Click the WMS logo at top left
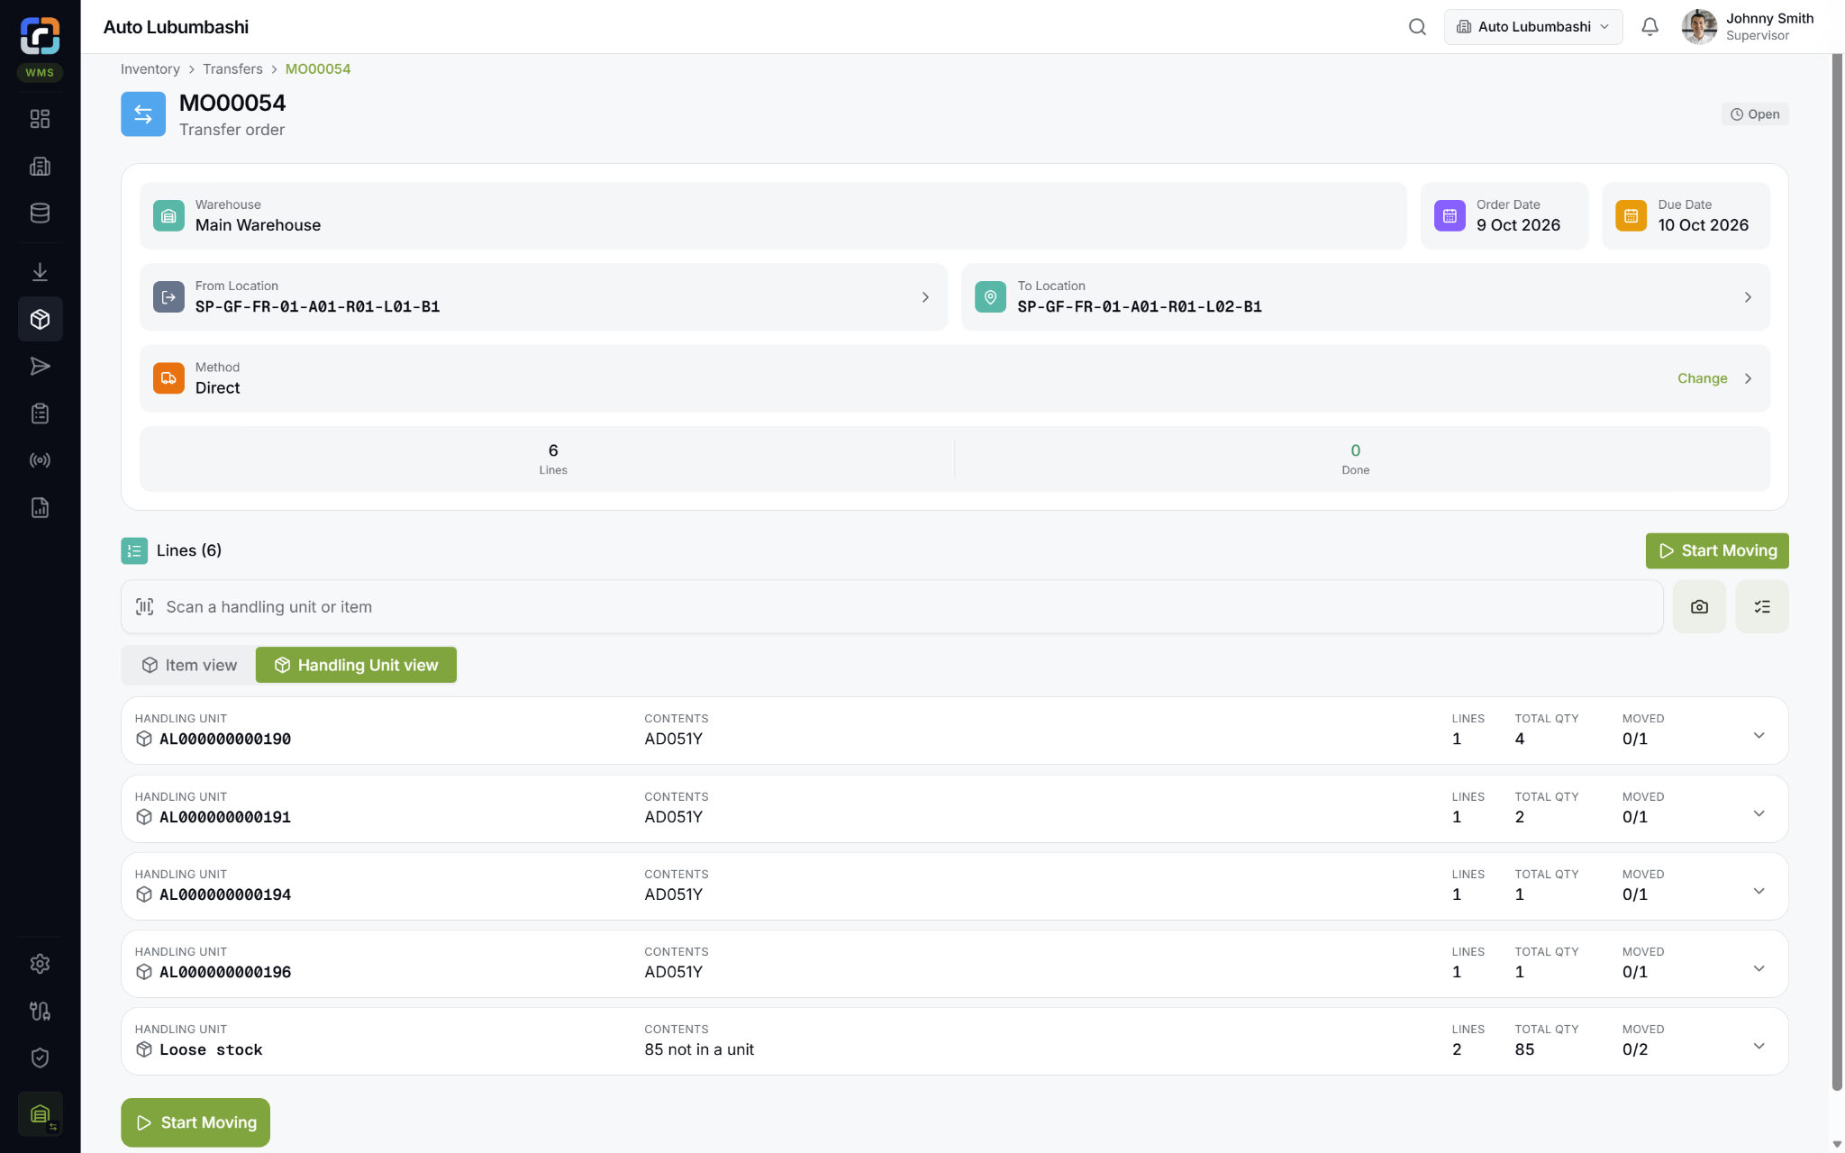 40,36
